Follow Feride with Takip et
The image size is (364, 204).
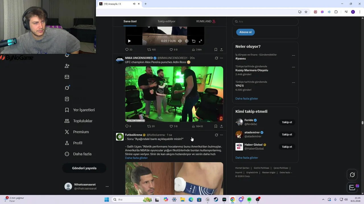pos(287,122)
